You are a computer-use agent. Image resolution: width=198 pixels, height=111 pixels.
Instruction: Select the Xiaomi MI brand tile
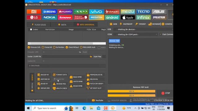tap(34, 12)
